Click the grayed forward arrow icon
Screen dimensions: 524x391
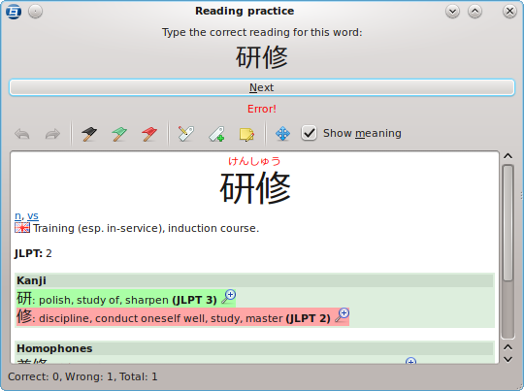click(52, 134)
